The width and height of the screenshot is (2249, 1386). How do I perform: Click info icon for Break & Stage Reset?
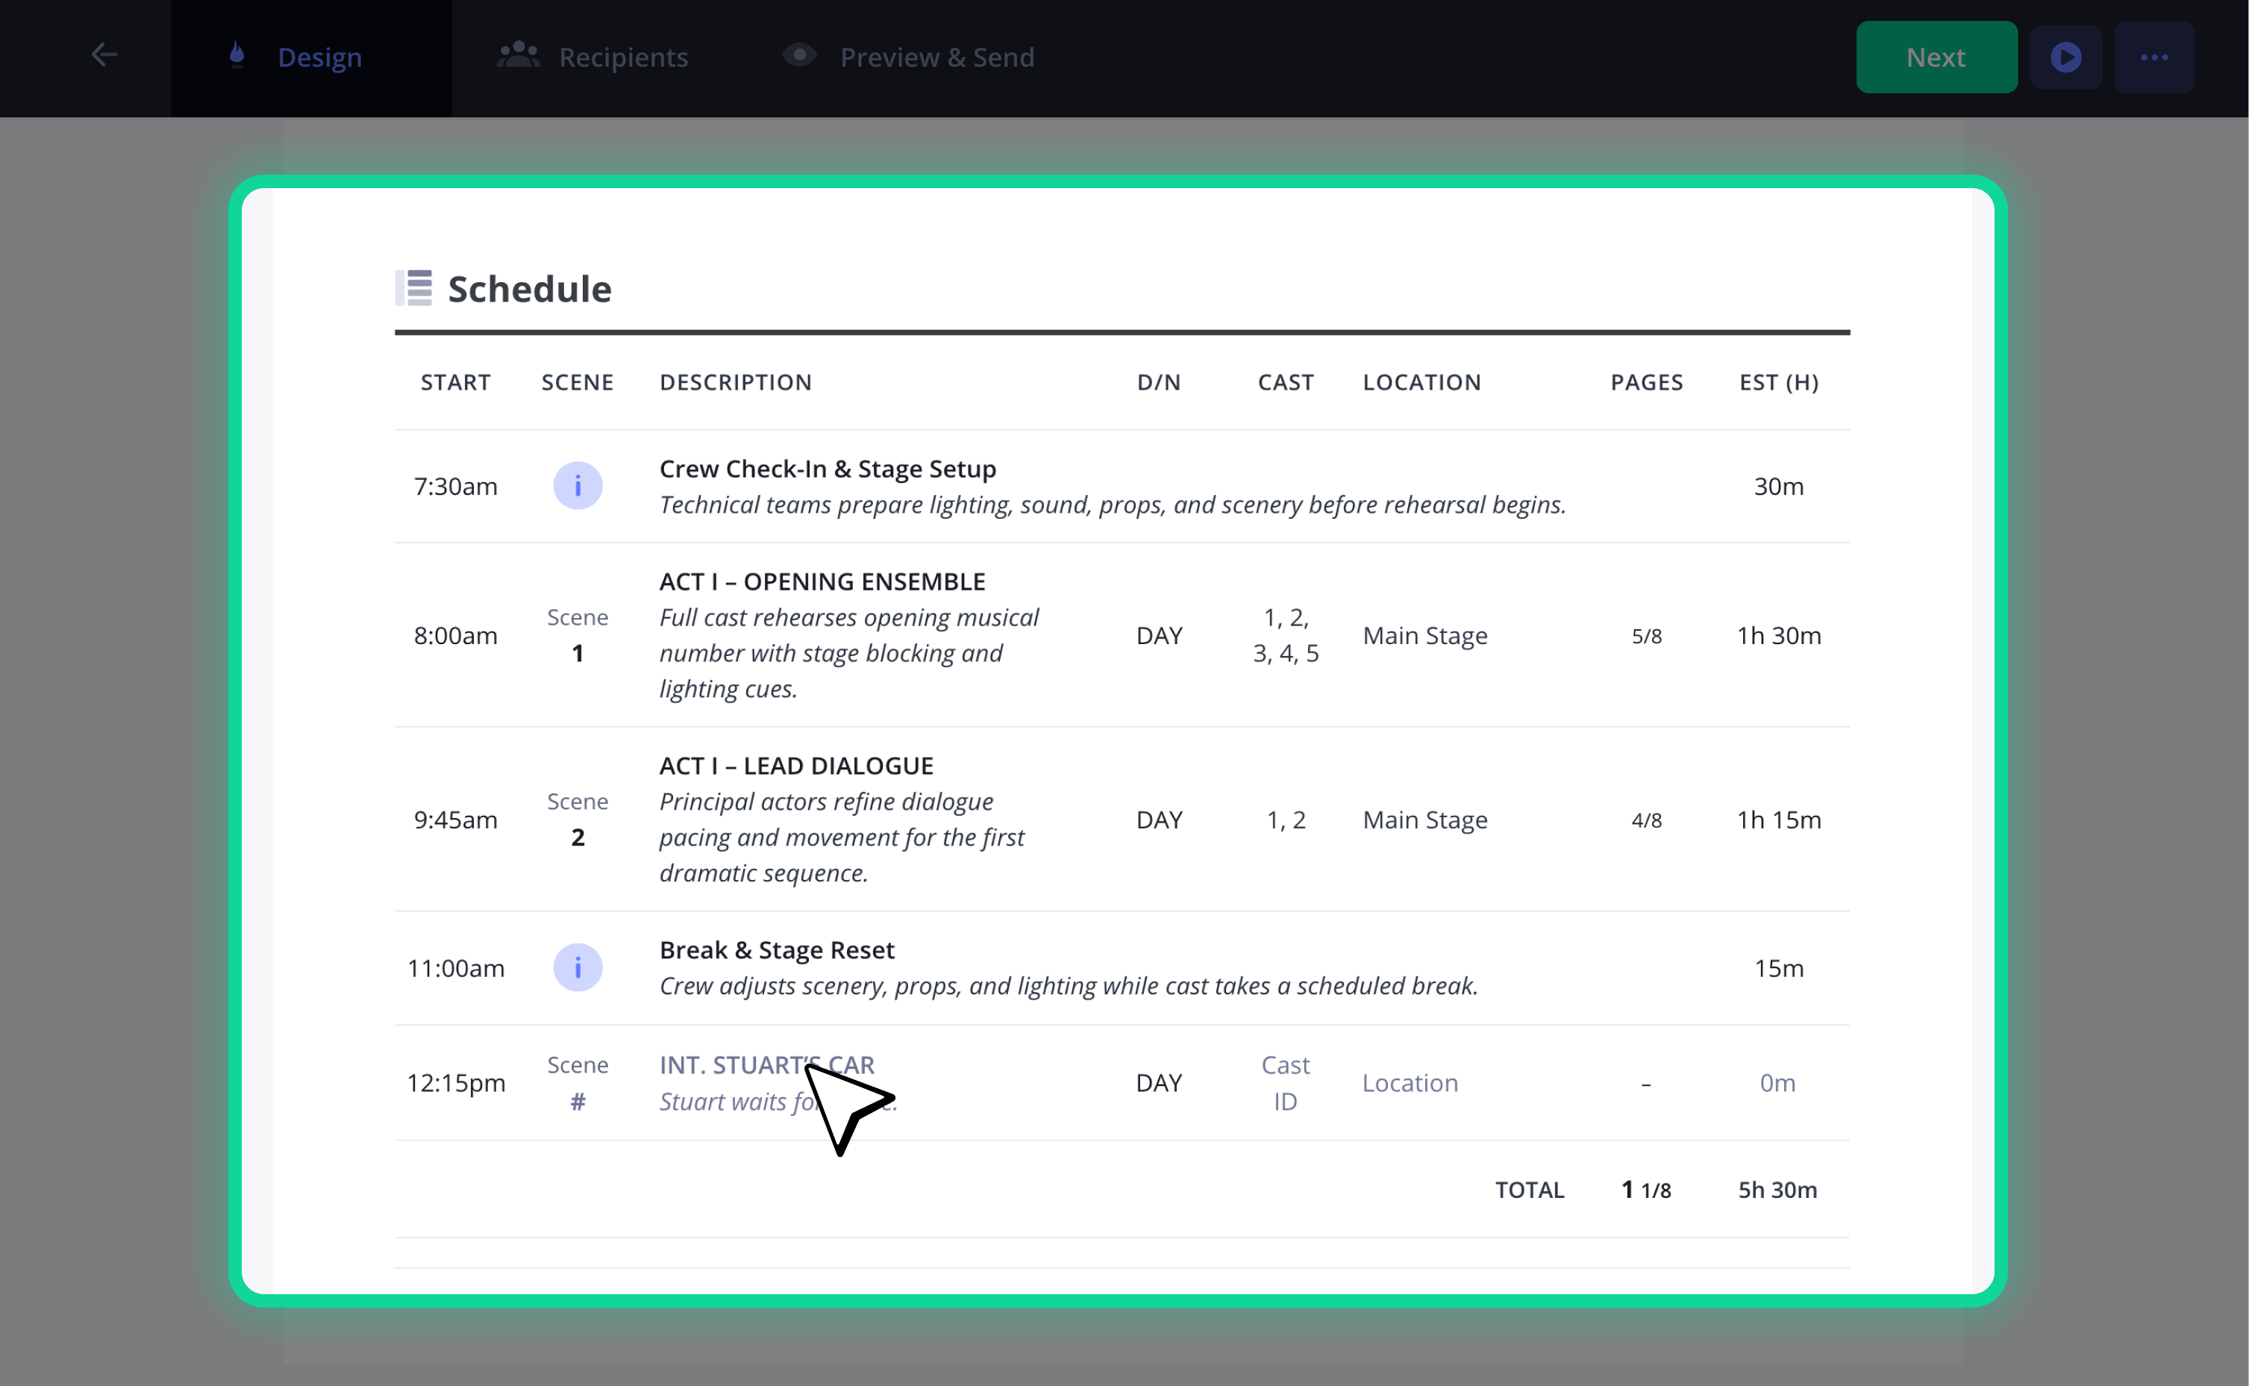click(x=578, y=968)
